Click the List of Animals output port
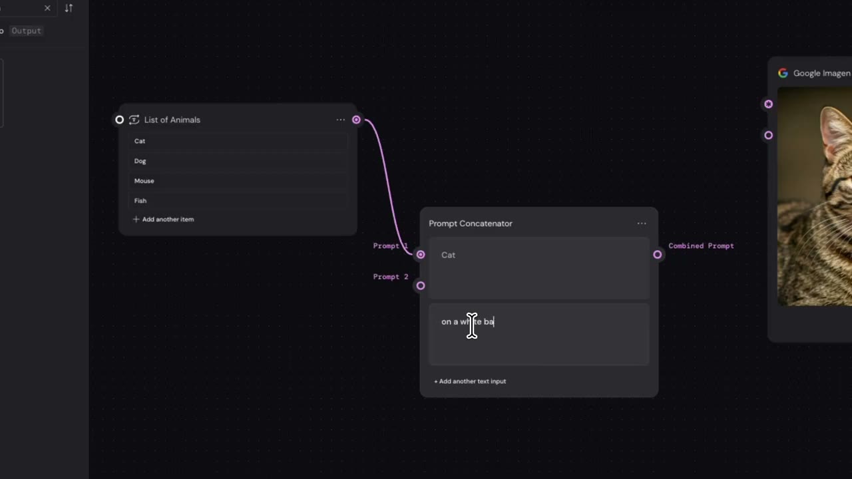The height and width of the screenshot is (479, 852). click(356, 120)
